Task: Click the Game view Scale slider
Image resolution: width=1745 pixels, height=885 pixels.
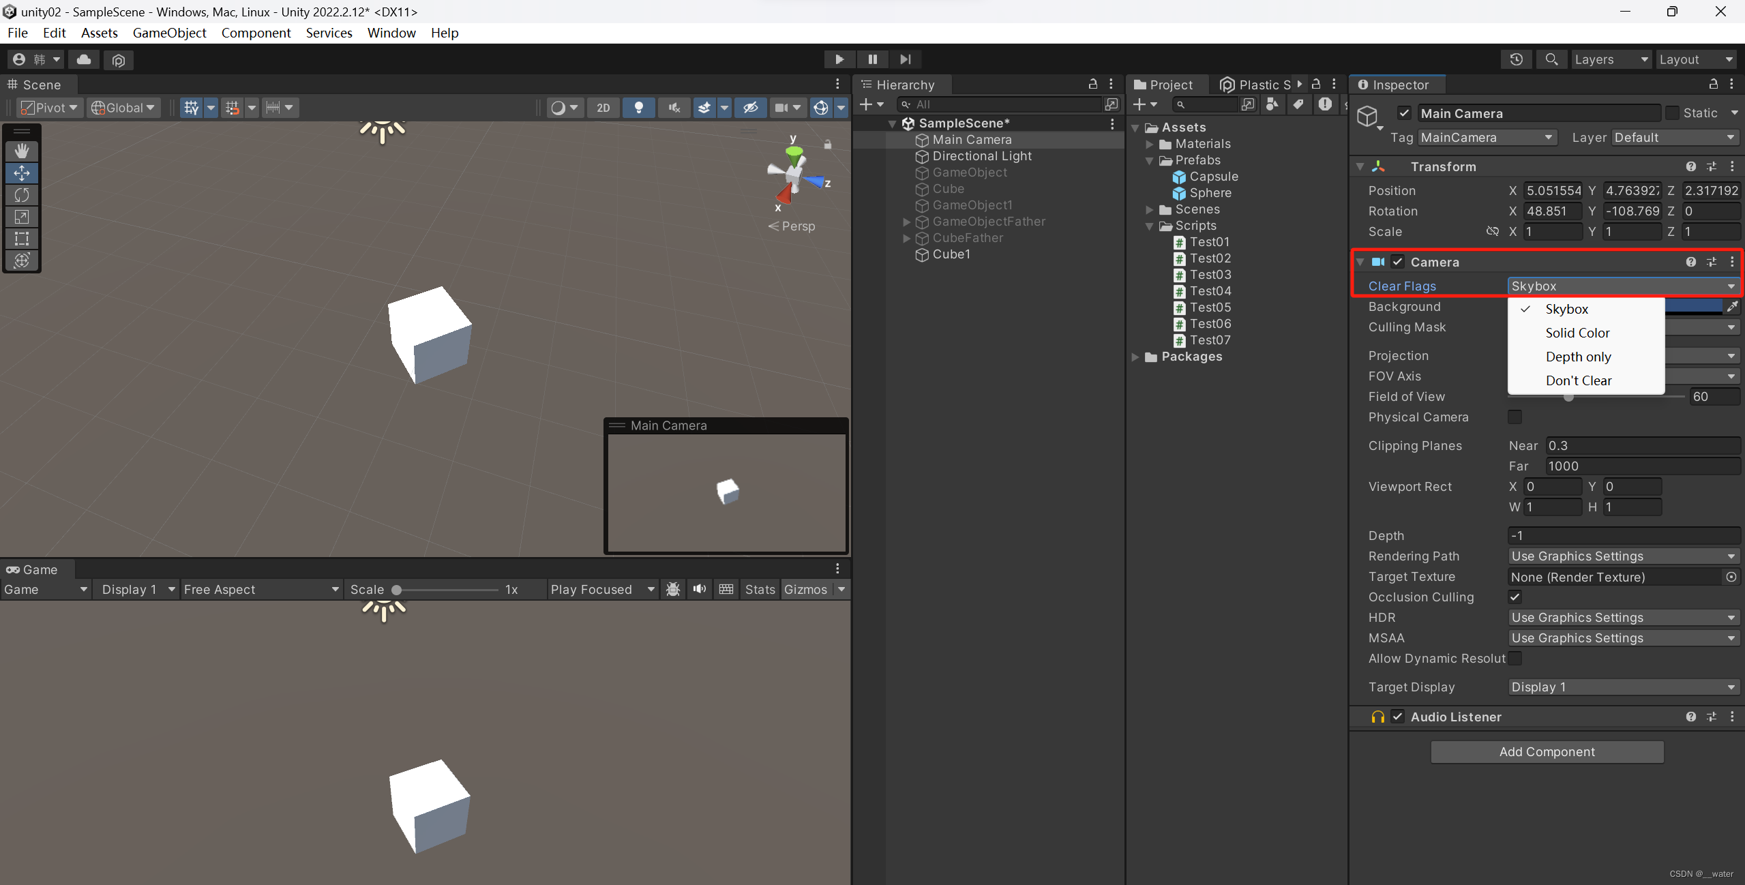Action: (396, 589)
